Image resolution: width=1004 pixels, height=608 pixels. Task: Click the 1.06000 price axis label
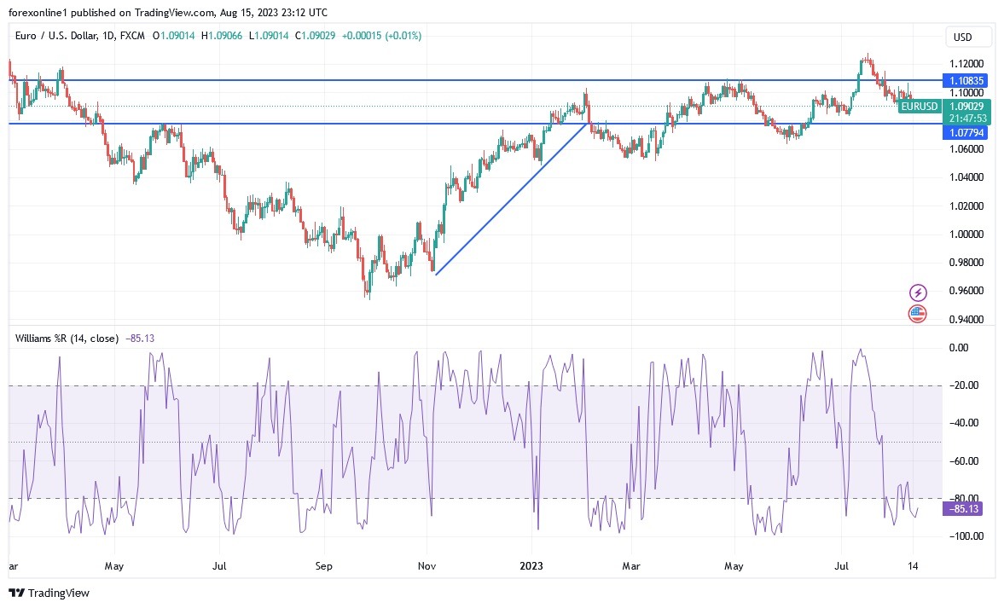(x=966, y=149)
